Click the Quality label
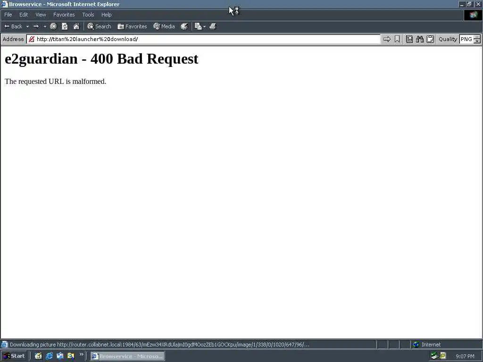 [x=448, y=39]
